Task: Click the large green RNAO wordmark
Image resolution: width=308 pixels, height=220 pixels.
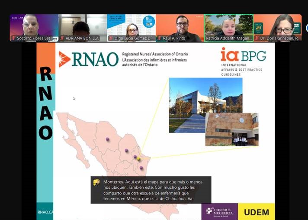Action: point(95,59)
